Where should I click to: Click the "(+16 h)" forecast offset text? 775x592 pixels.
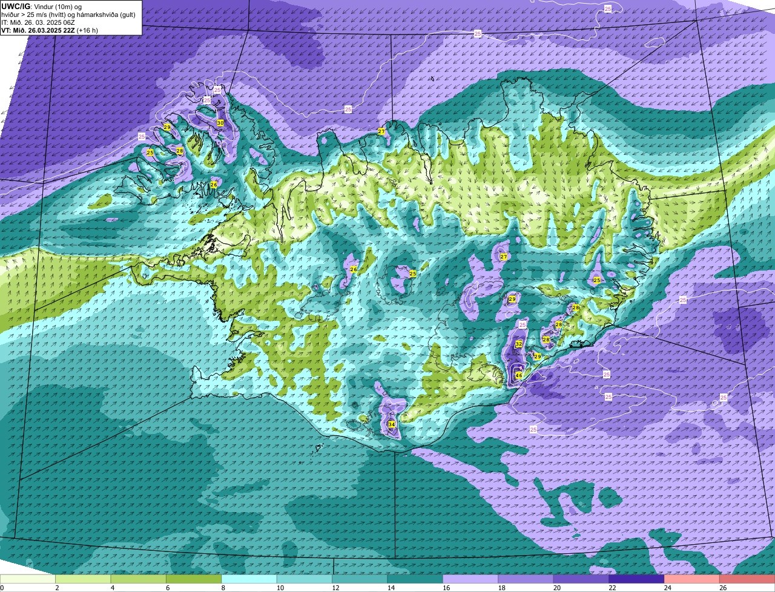click(88, 30)
